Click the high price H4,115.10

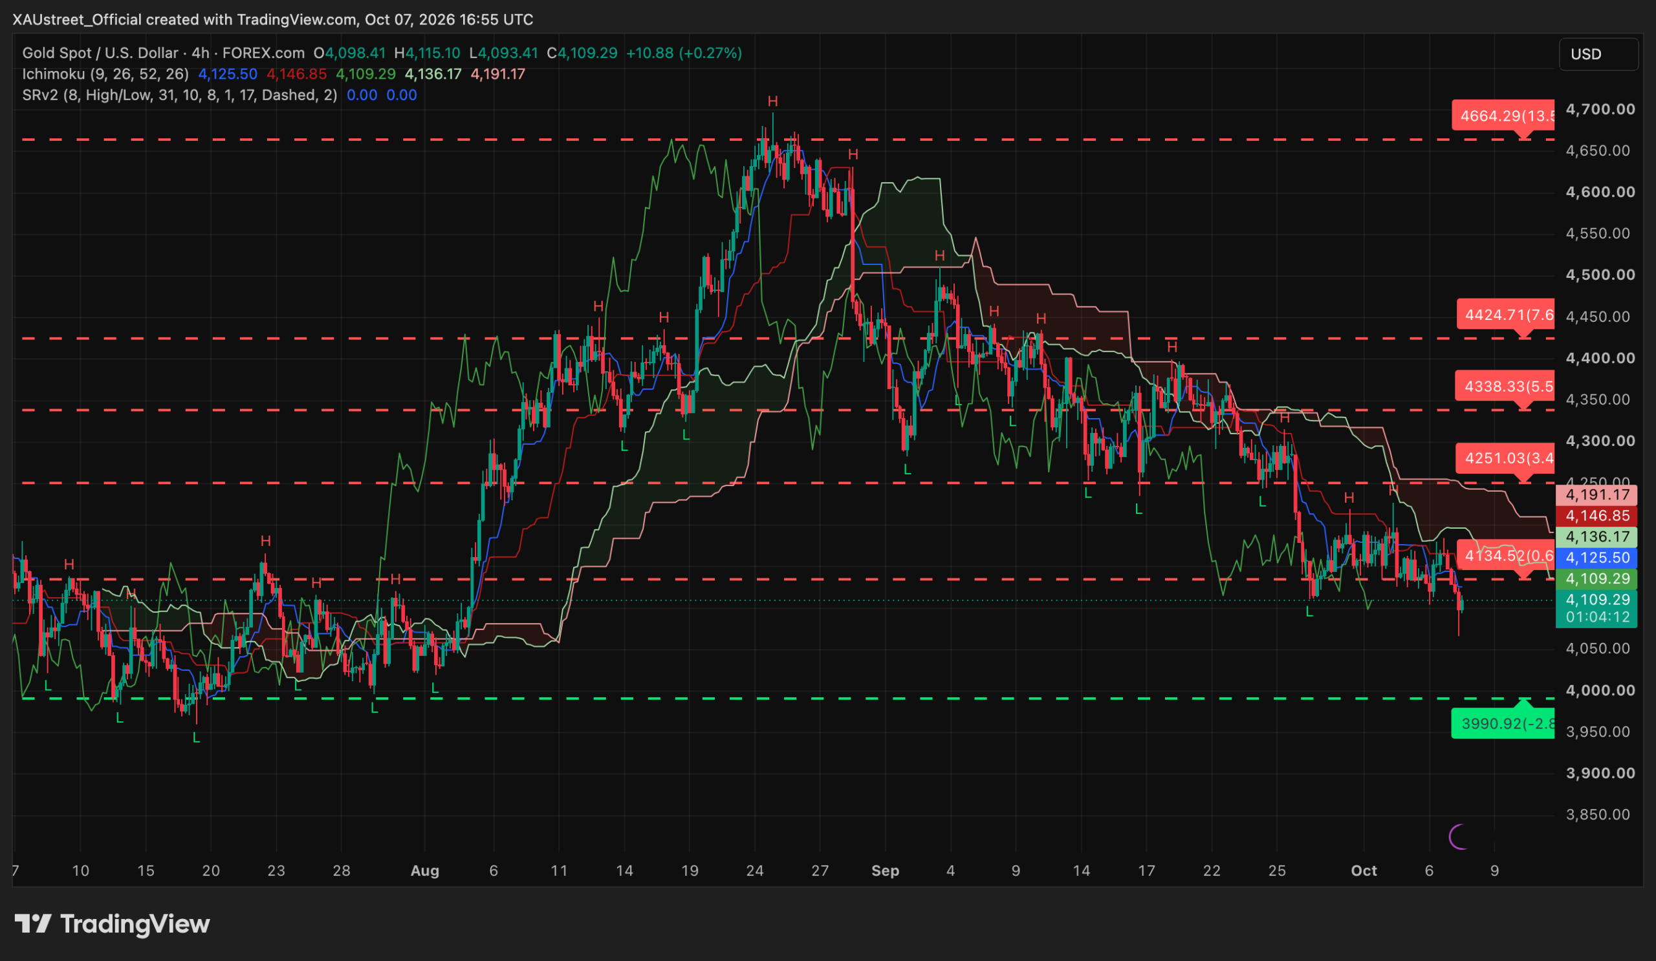point(427,53)
